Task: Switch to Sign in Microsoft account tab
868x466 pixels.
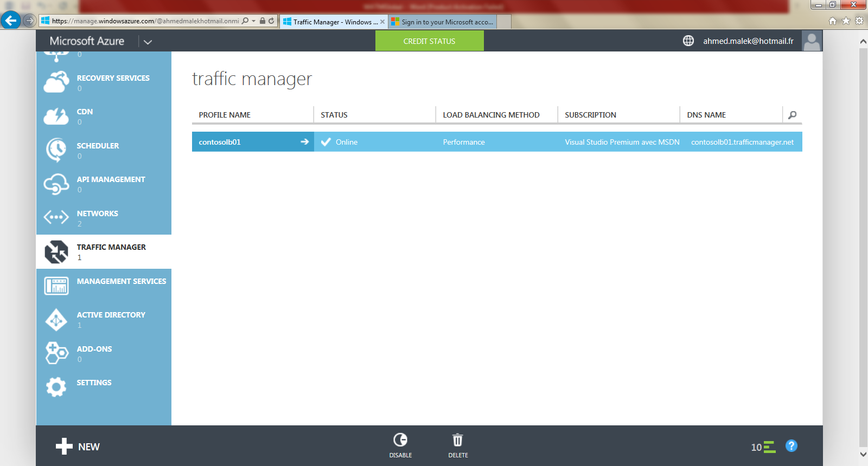Action: coord(443,22)
